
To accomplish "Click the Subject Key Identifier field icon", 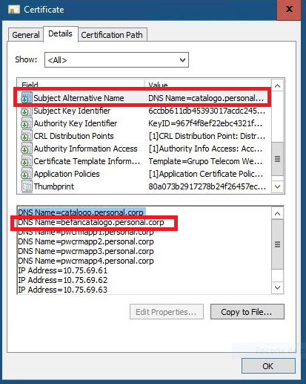I will point(27,111).
